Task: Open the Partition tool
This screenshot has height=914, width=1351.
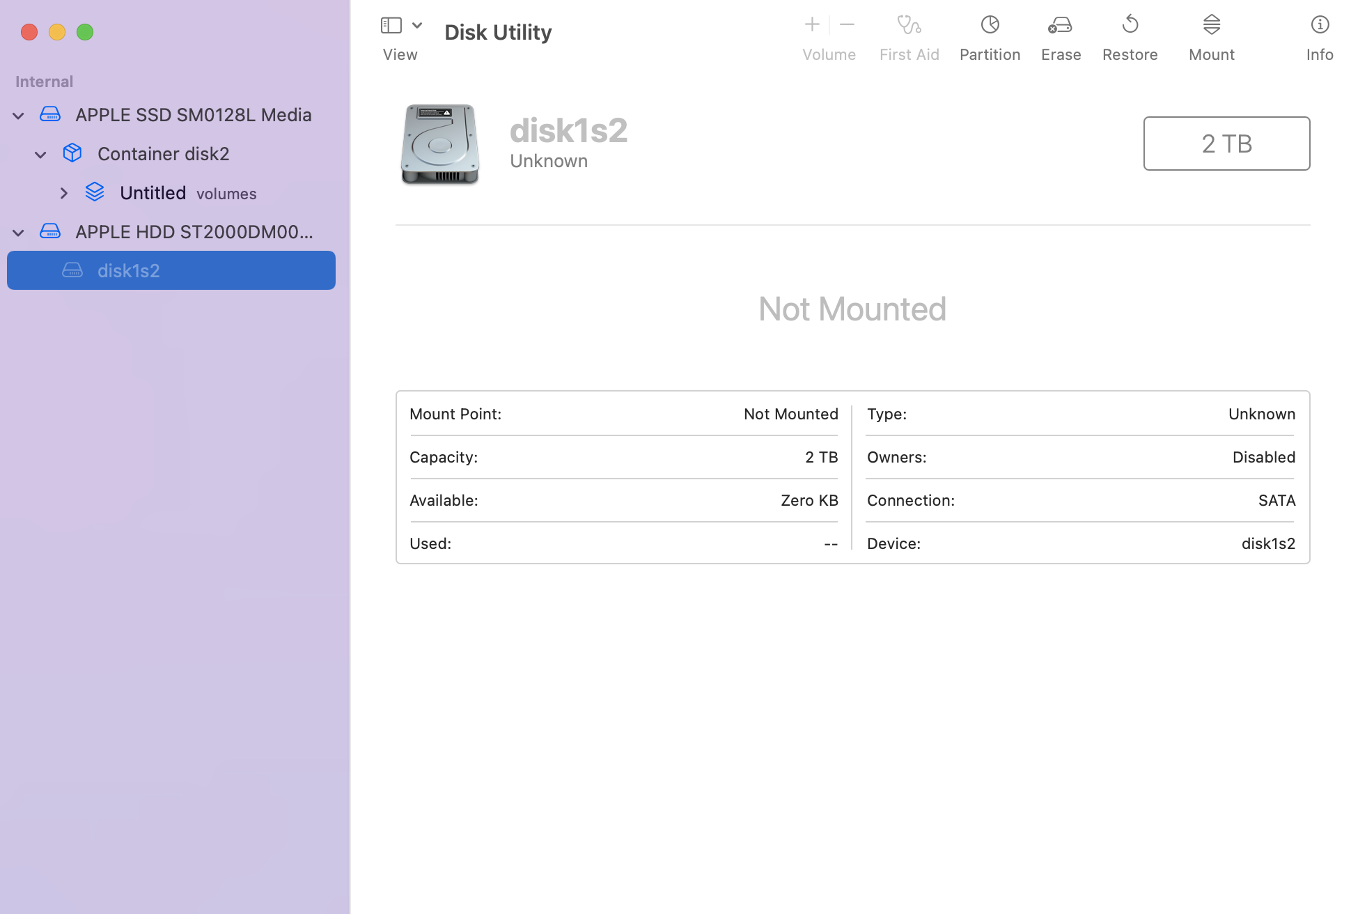Action: pyautogui.click(x=990, y=26)
